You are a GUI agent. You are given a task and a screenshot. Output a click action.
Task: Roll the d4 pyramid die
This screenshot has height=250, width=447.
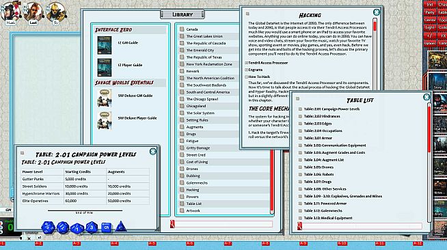[121, 227]
